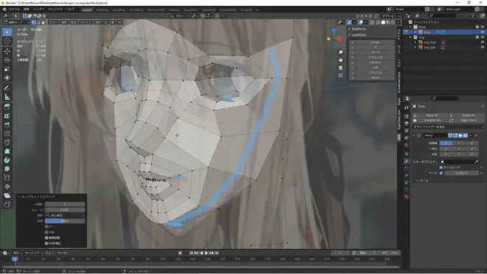Switch to wireframe viewport shading
The width and height of the screenshot is (487, 274).
pyautogui.click(x=378, y=22)
